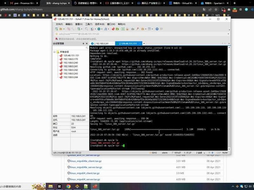Select the search icon in session manager

point(87,48)
